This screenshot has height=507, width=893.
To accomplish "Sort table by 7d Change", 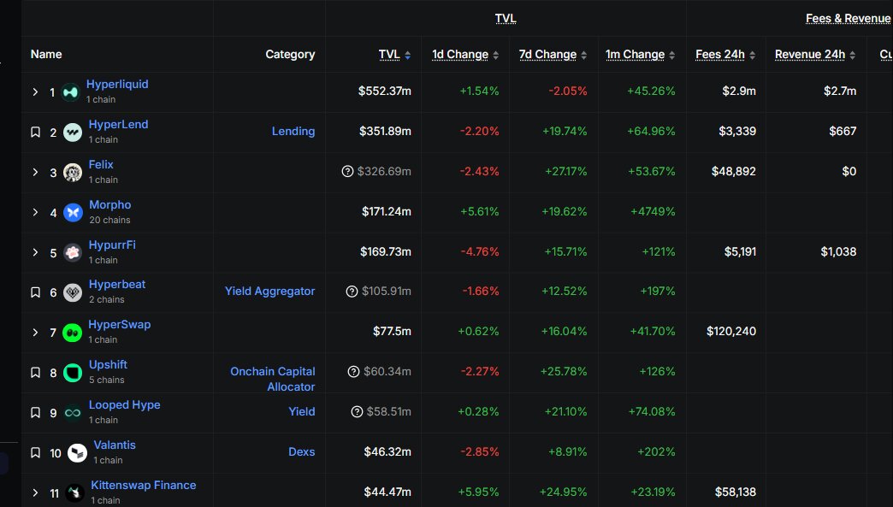I will coord(553,55).
